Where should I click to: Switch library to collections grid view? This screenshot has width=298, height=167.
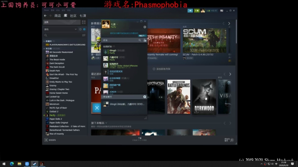click(x=84, y=22)
